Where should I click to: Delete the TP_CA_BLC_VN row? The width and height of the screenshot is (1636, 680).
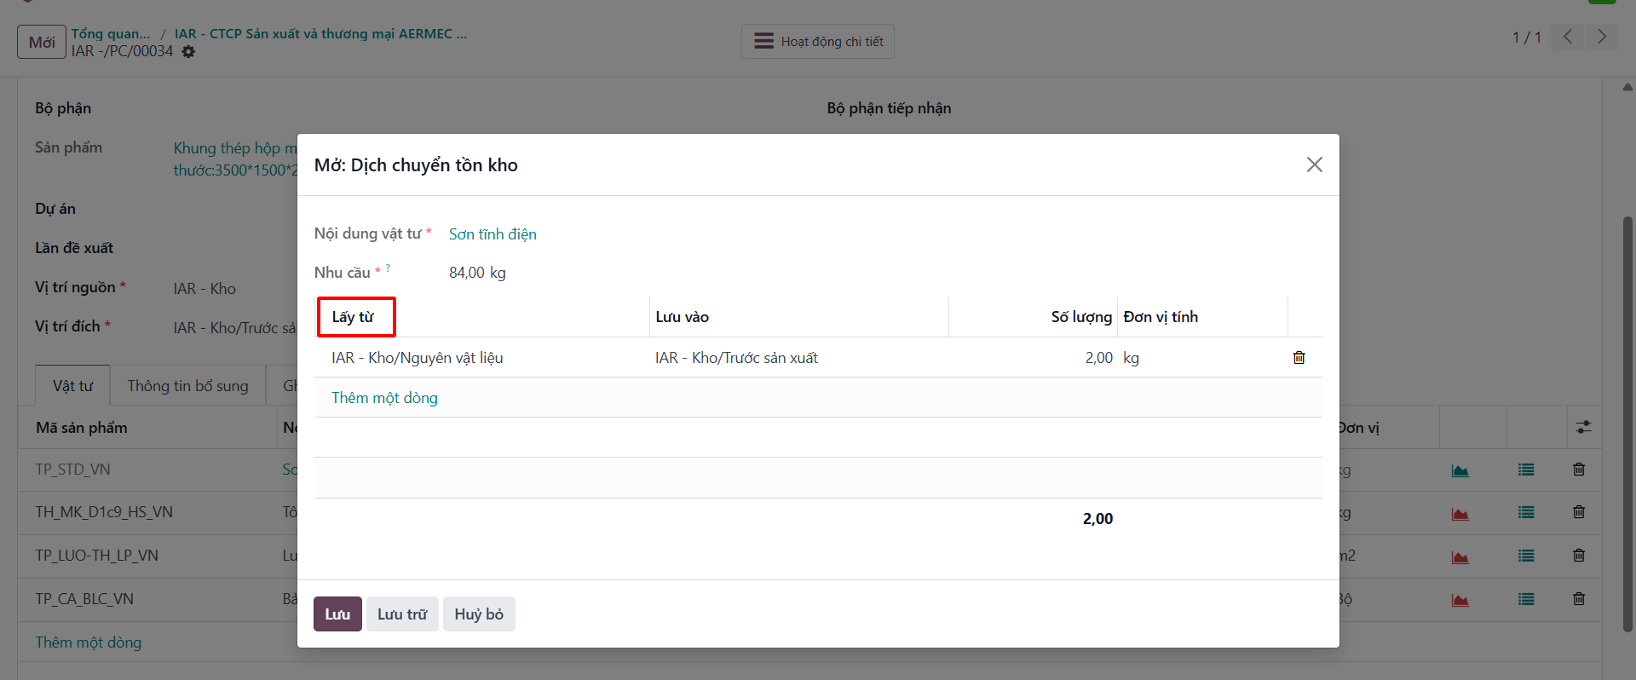(1579, 599)
